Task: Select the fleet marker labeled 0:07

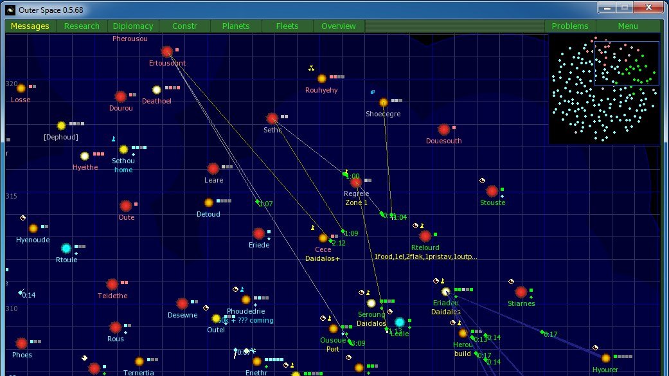Action: (x=258, y=202)
